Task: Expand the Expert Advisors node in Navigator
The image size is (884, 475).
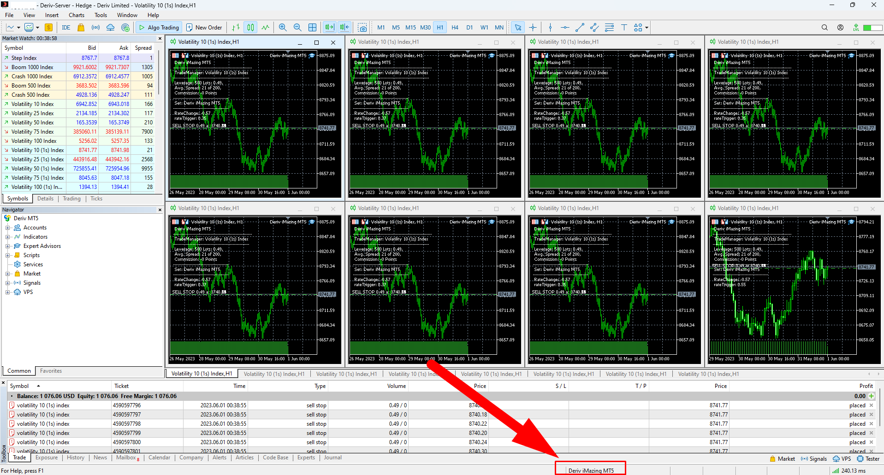Action: (x=8, y=246)
